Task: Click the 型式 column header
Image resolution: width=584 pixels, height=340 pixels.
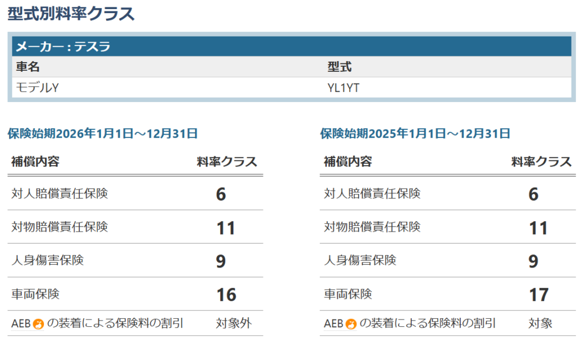Action: tap(339, 67)
